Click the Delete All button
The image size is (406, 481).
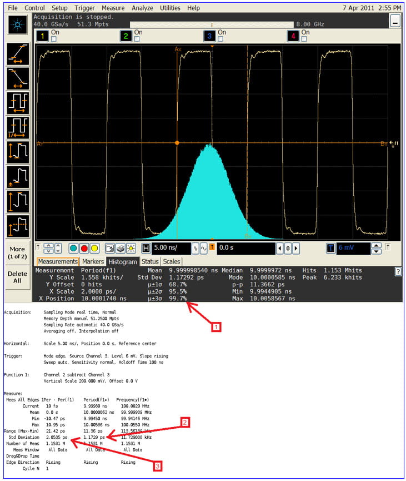17,277
